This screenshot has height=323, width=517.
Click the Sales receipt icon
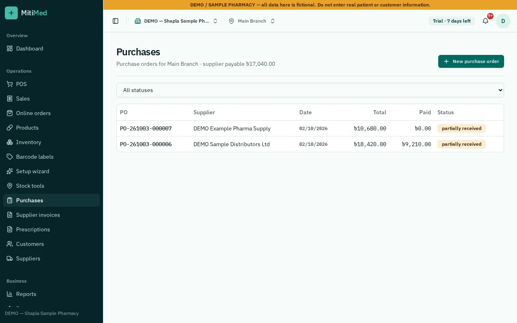pos(10,99)
